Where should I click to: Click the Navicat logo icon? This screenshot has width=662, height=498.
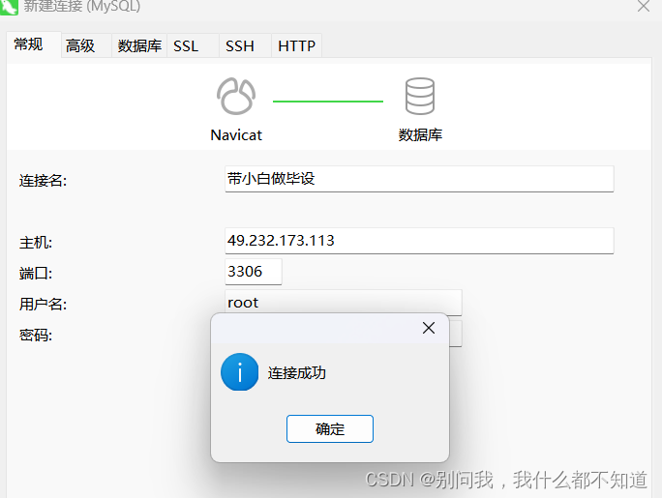pyautogui.click(x=236, y=96)
